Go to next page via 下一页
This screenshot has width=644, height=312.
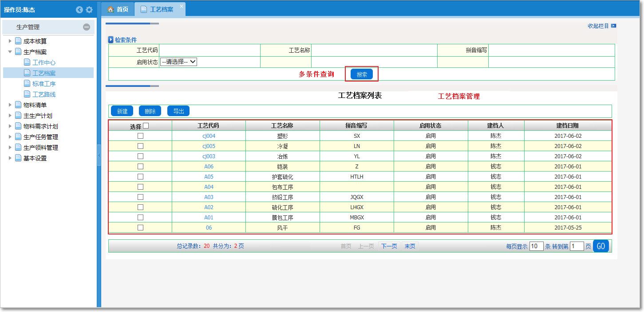tap(389, 246)
